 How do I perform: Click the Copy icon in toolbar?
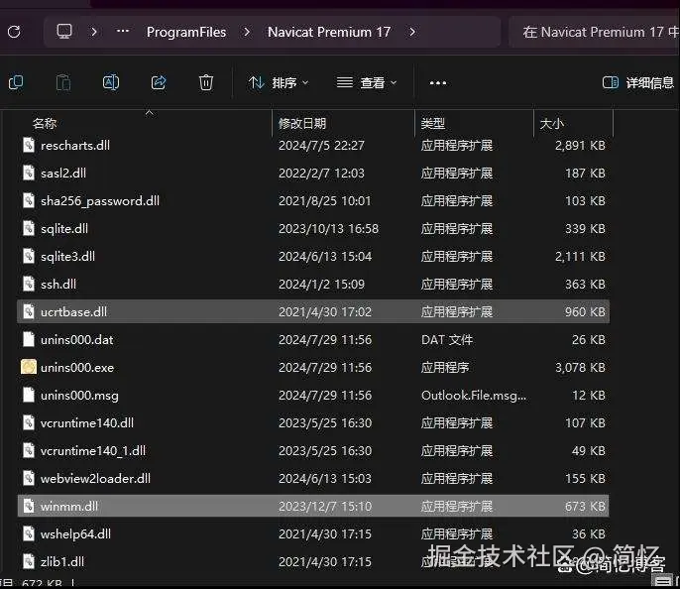click(x=16, y=82)
